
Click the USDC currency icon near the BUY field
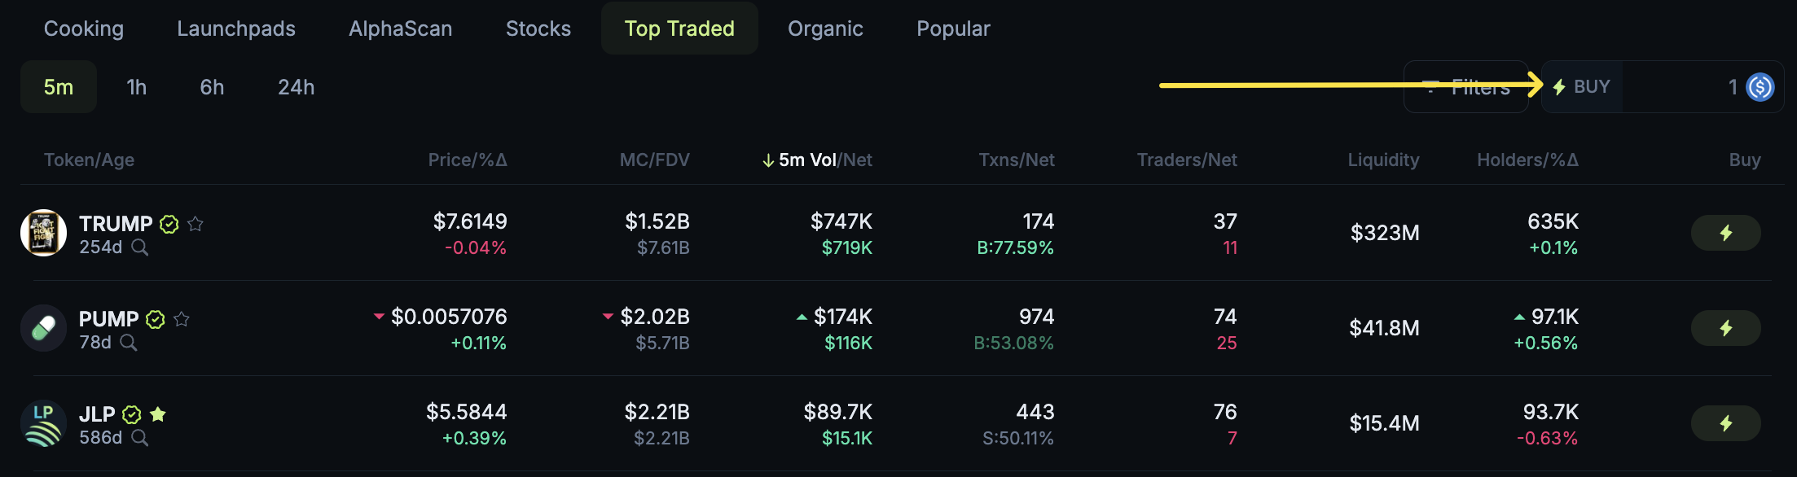point(1760,86)
